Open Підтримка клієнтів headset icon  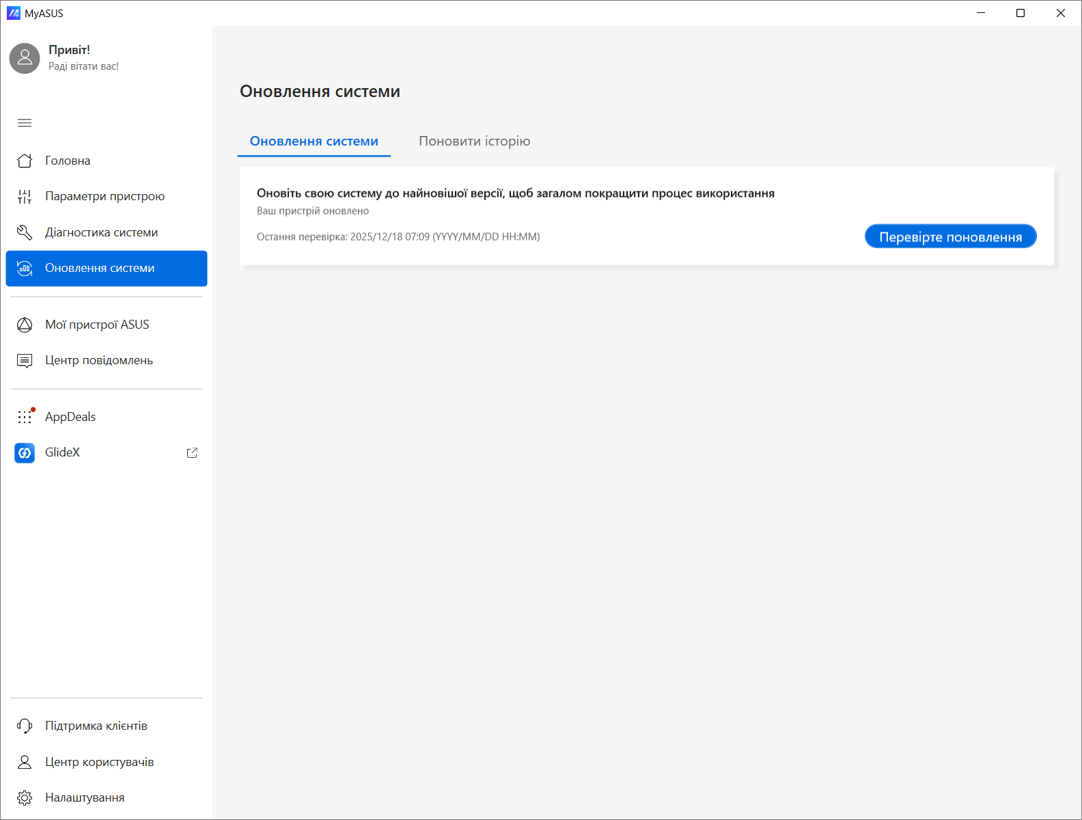pos(25,726)
